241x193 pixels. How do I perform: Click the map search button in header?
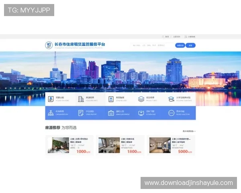[x=180, y=45]
